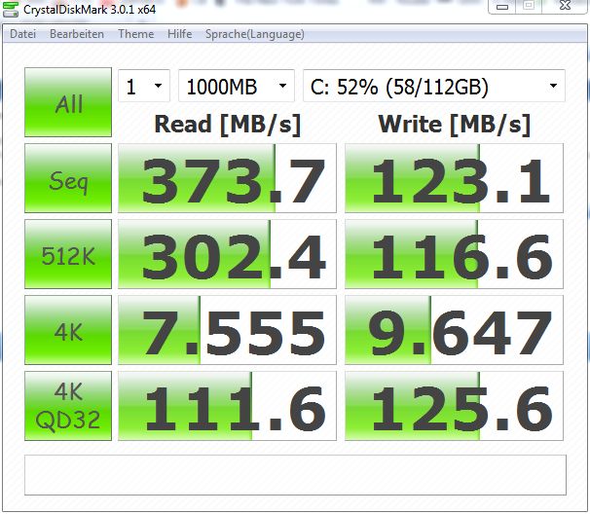Expand the test run count dropdown
590x514 pixels.
[x=144, y=86]
